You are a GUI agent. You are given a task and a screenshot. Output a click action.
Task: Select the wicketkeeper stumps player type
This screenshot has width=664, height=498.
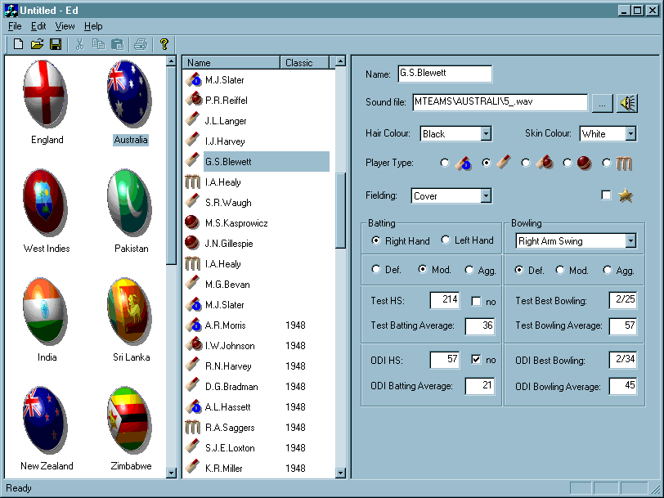pos(607,163)
